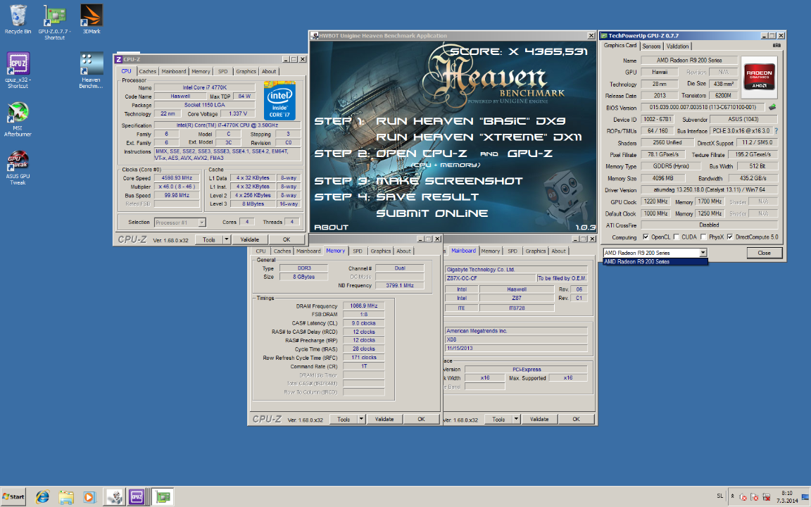The image size is (811, 507).
Task: Open the Start menu
Action: (x=13, y=496)
